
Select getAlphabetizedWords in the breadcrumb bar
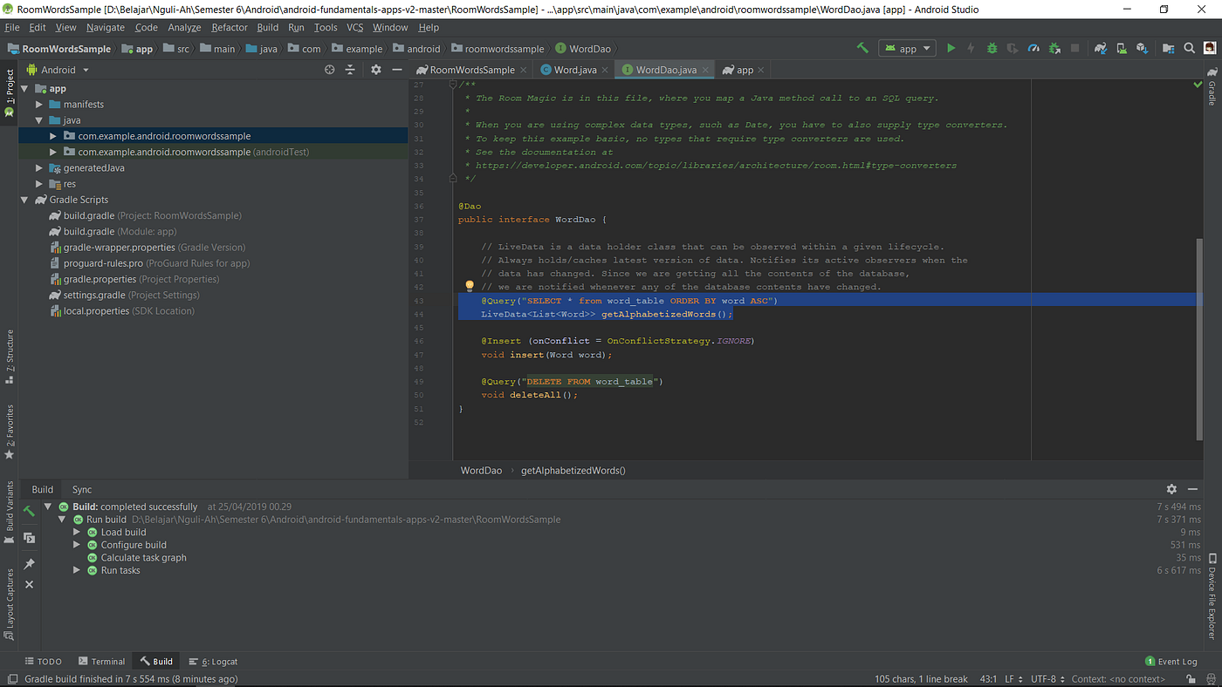tap(573, 470)
